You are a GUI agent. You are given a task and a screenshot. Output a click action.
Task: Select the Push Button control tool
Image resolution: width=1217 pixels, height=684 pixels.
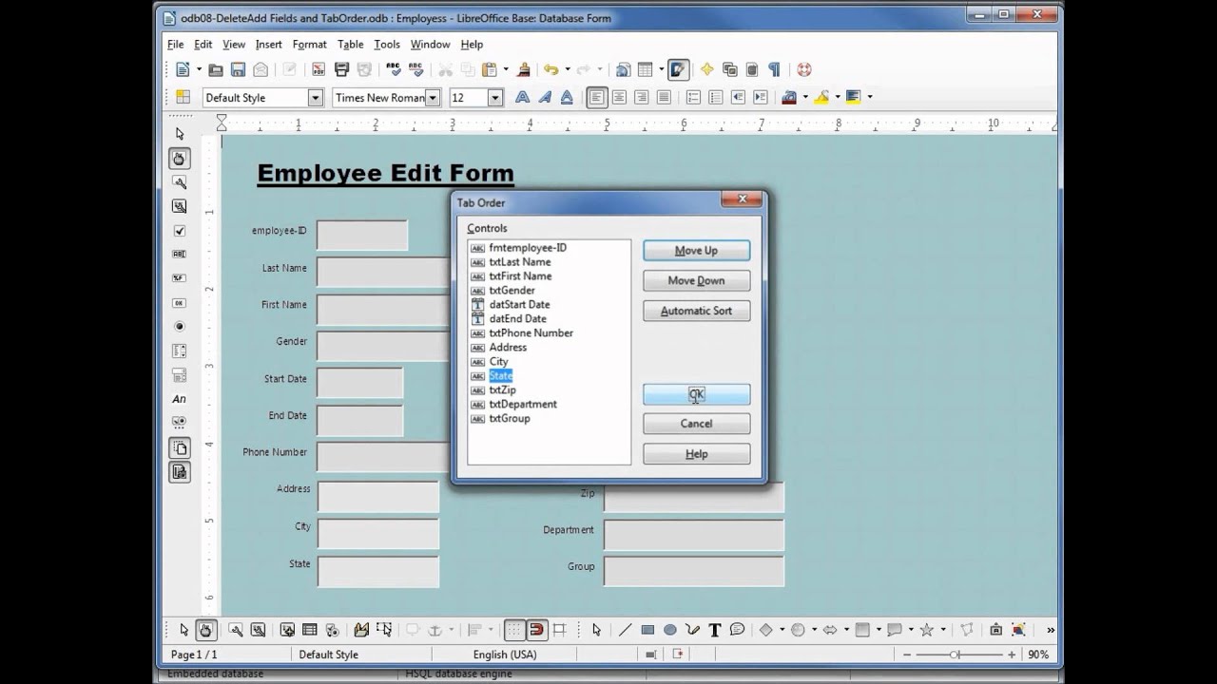[179, 303]
